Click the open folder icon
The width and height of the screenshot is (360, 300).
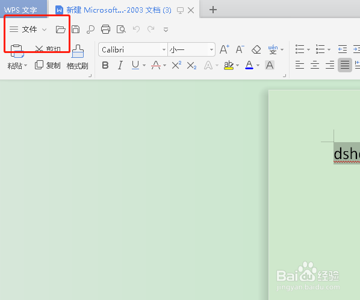pyautogui.click(x=61, y=30)
